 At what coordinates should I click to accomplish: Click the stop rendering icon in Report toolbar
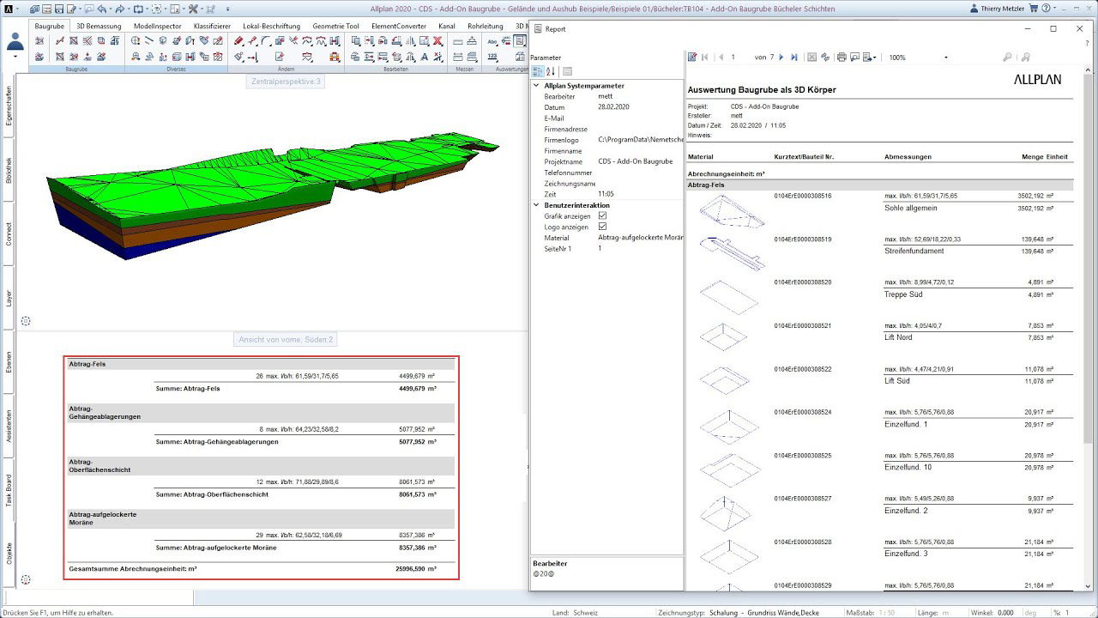pos(812,58)
